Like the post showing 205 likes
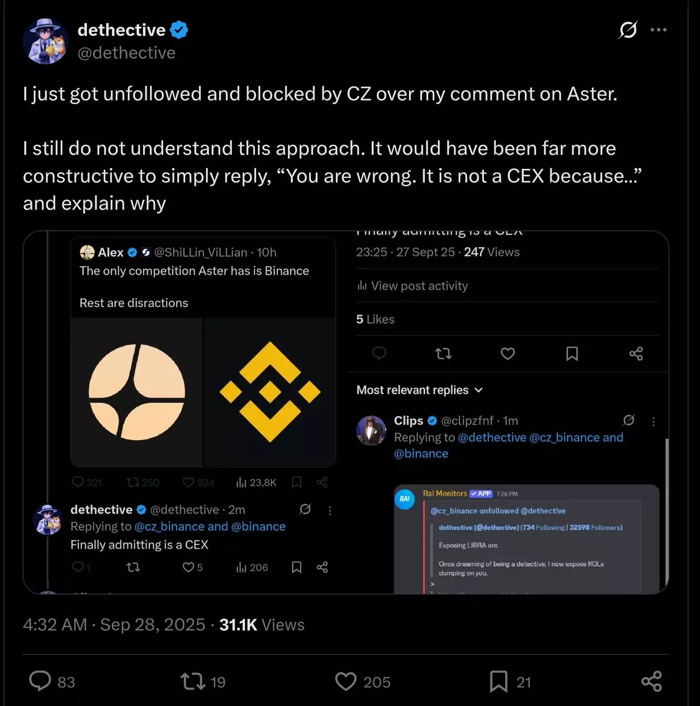The height and width of the screenshot is (706, 700). [346, 681]
